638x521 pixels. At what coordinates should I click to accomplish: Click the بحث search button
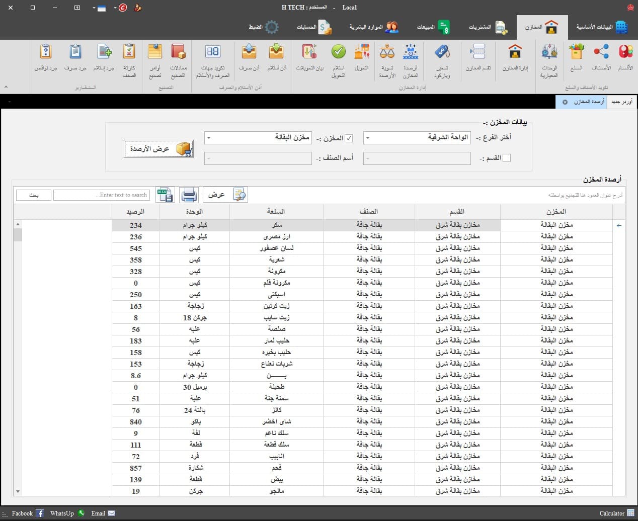coord(34,195)
